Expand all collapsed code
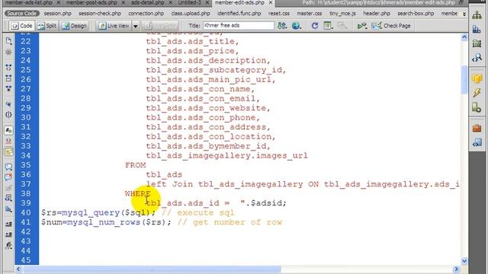488x274 pixels. [8, 88]
